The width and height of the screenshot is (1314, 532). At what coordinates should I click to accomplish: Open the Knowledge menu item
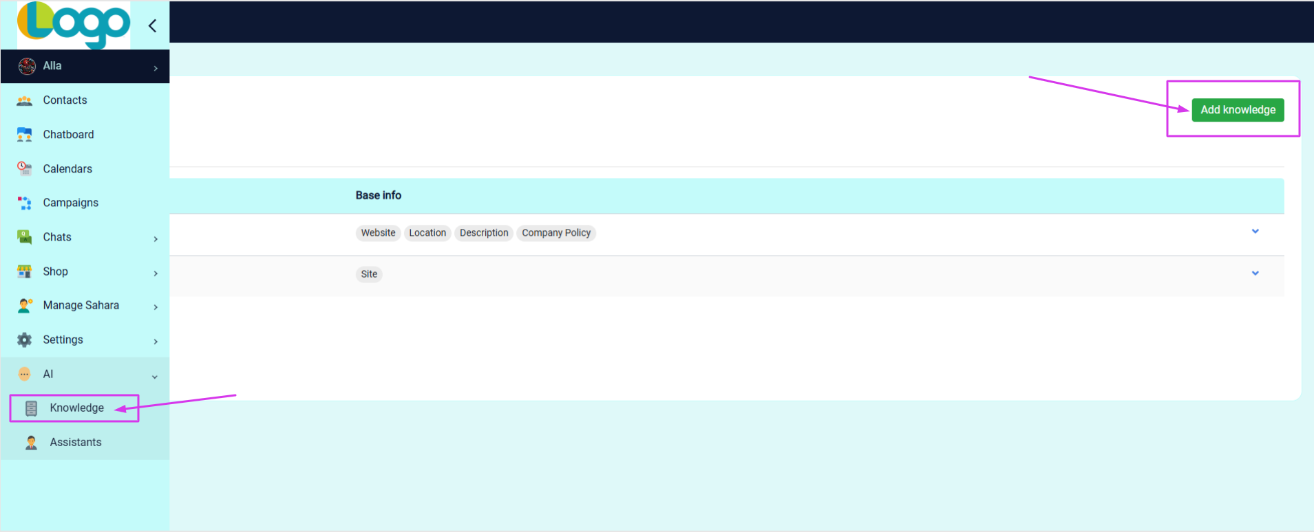pos(76,408)
